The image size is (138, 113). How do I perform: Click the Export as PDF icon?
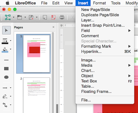coord(53,17)
